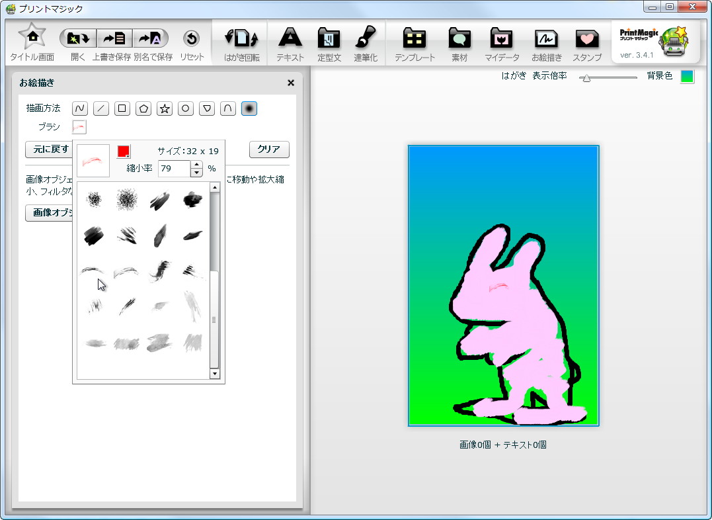The width and height of the screenshot is (712, 520).
Task: Go to the タイトル画面 home screen
Action: pyautogui.click(x=32, y=42)
